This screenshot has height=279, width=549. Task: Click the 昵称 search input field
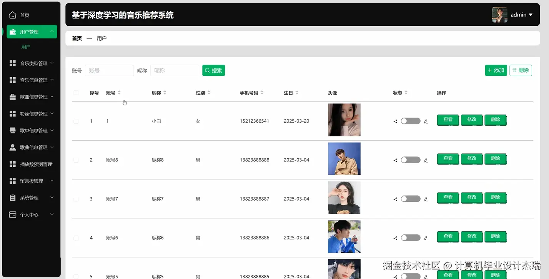coord(175,70)
